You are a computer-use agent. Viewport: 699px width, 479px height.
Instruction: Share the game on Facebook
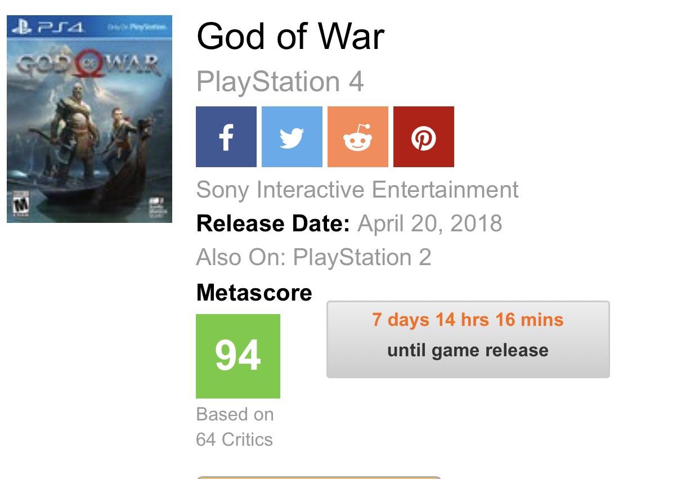[226, 136]
